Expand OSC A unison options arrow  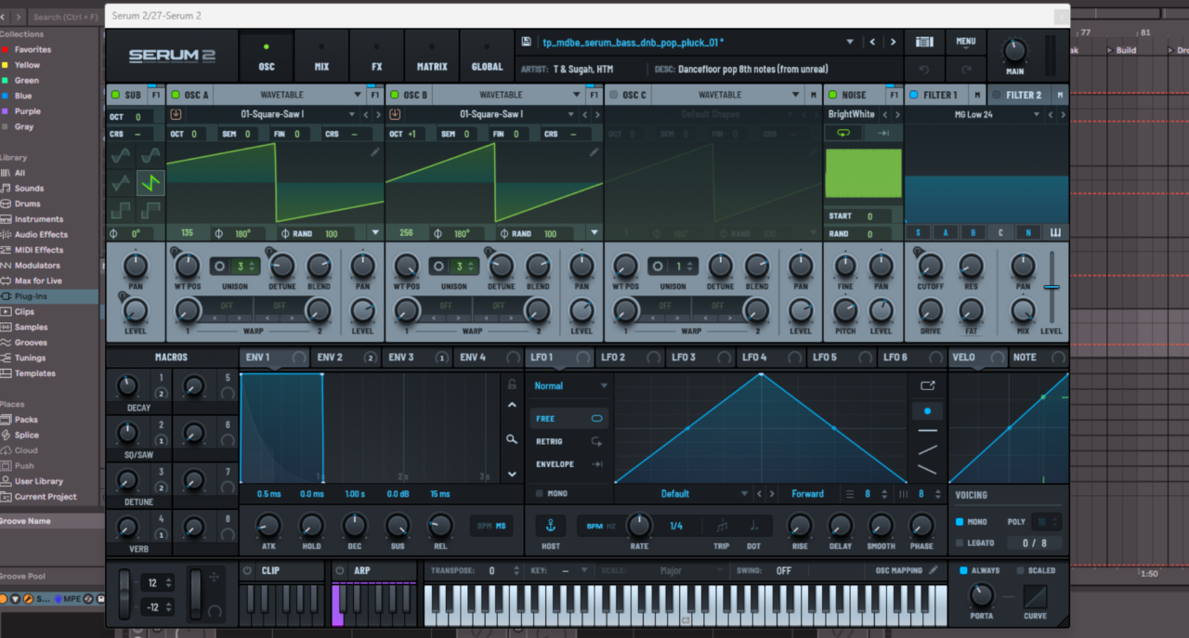coord(375,233)
